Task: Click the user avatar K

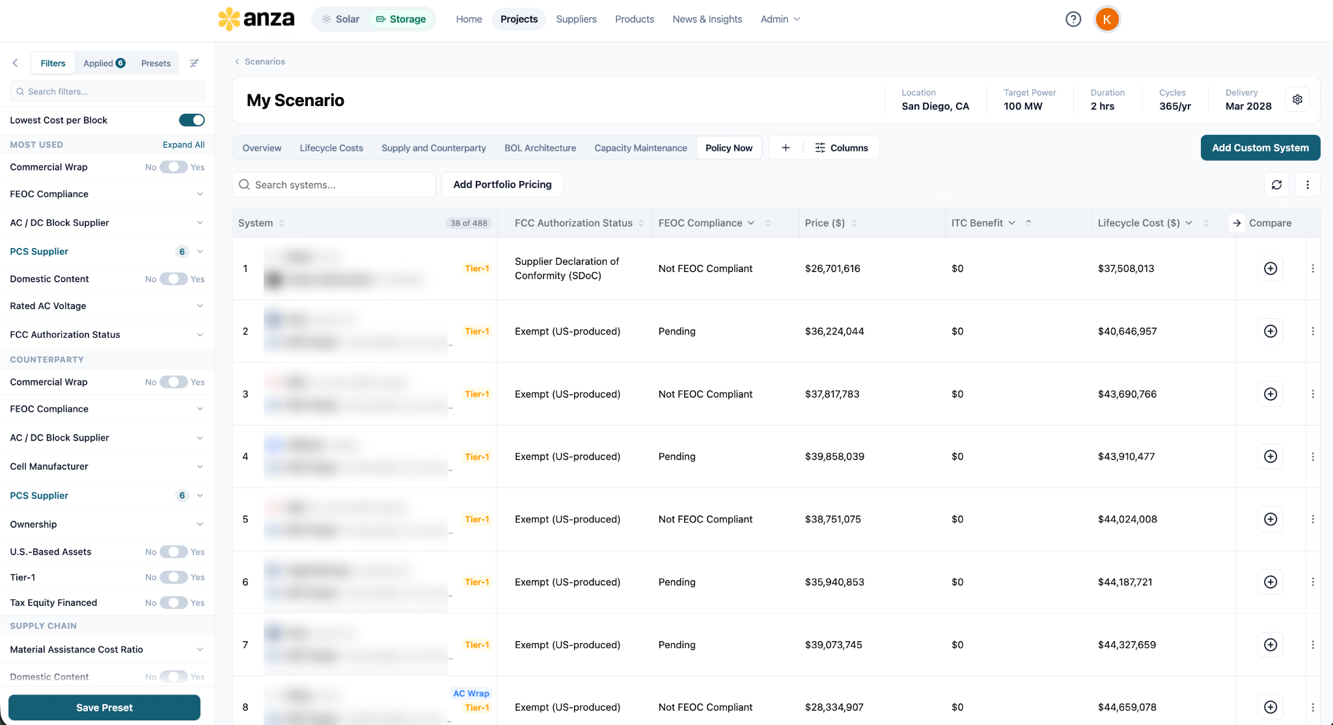Action: pos(1106,20)
